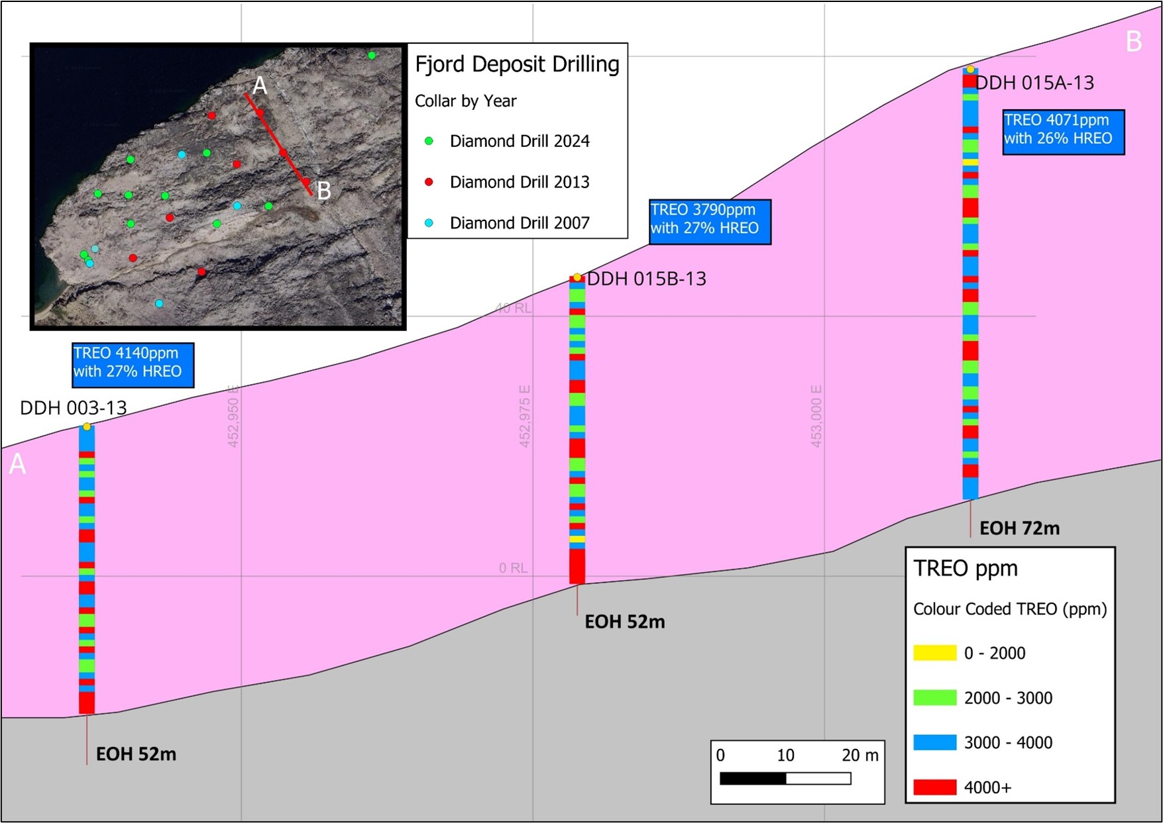Click the TREO 4071ppm with 26% HREO box
The width and height of the screenshot is (1163, 823).
[x=1063, y=131]
